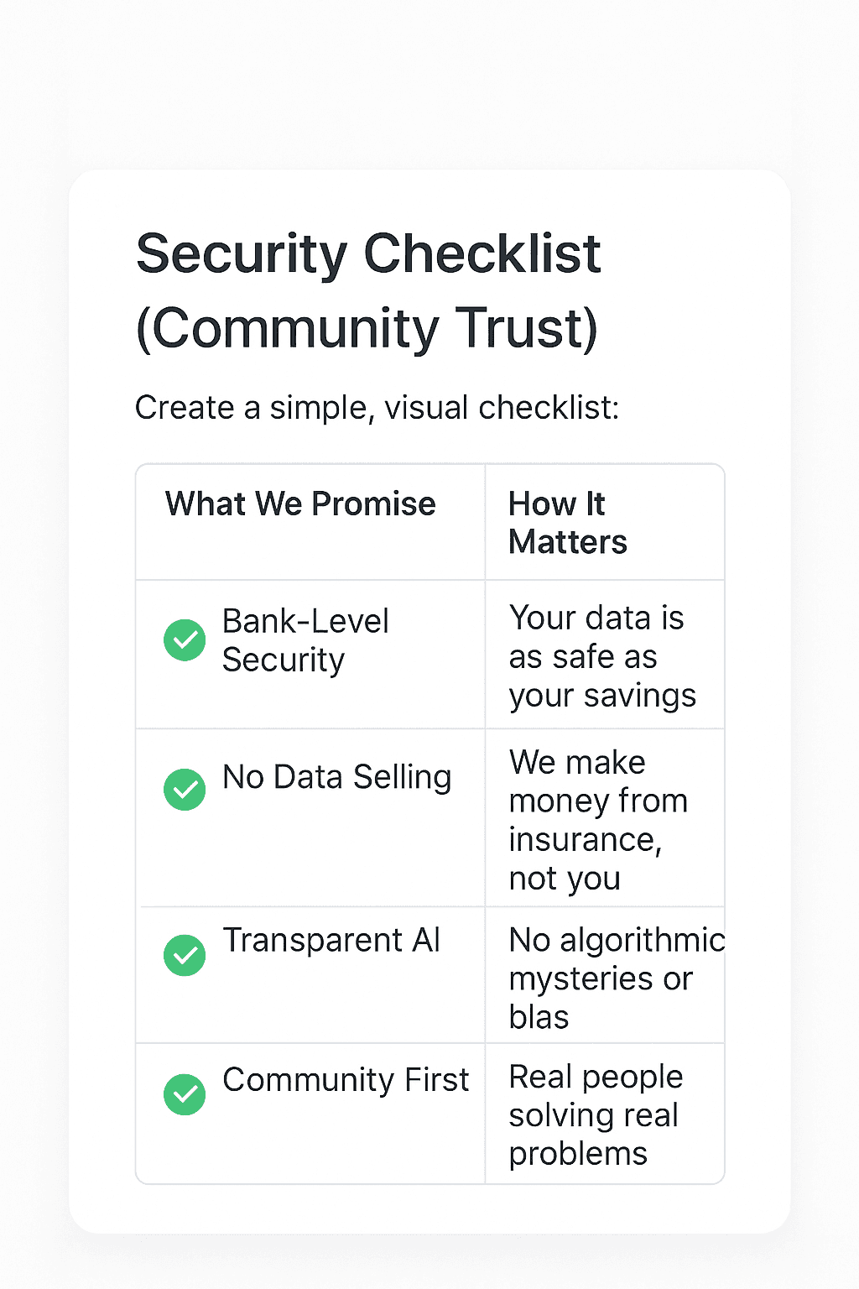Click the "Community First" label
The width and height of the screenshot is (859, 1289).
(346, 1080)
